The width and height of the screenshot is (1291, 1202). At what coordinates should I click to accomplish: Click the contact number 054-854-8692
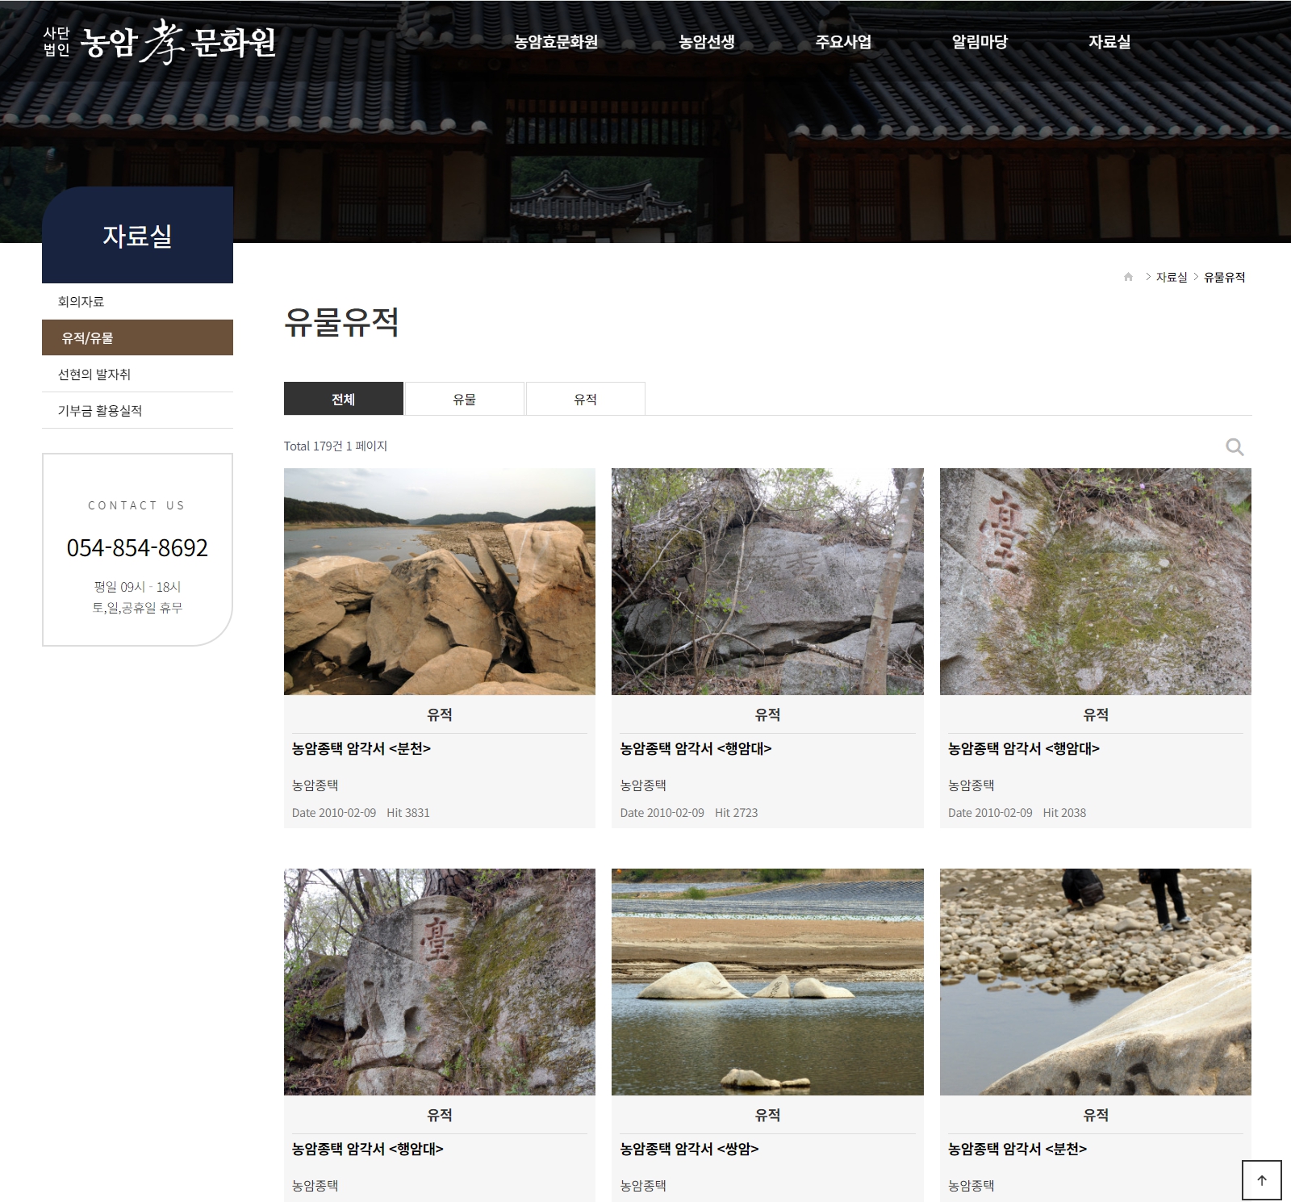tap(137, 548)
